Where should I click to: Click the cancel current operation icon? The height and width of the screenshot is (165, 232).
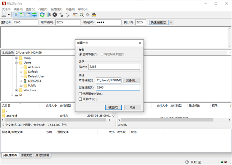coord(55,15)
